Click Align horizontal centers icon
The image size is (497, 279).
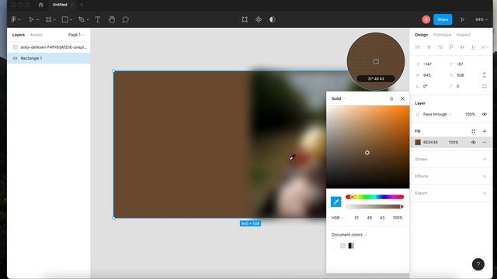pyautogui.click(x=429, y=47)
